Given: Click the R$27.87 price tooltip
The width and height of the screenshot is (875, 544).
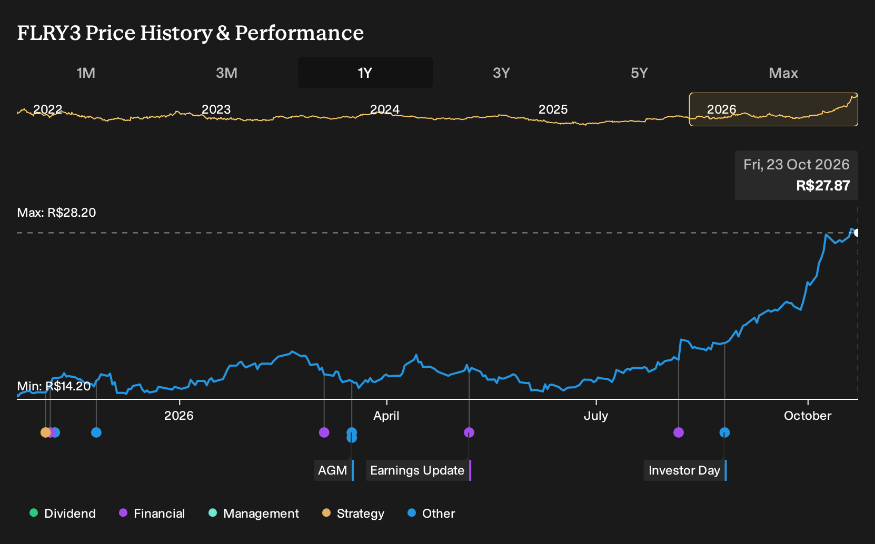Looking at the screenshot, I should pyautogui.click(x=797, y=175).
